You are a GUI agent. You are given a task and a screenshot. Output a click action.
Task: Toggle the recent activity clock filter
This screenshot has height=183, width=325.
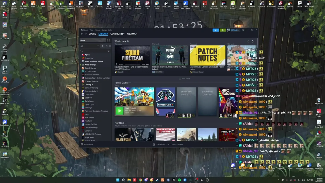(x=106, y=46)
